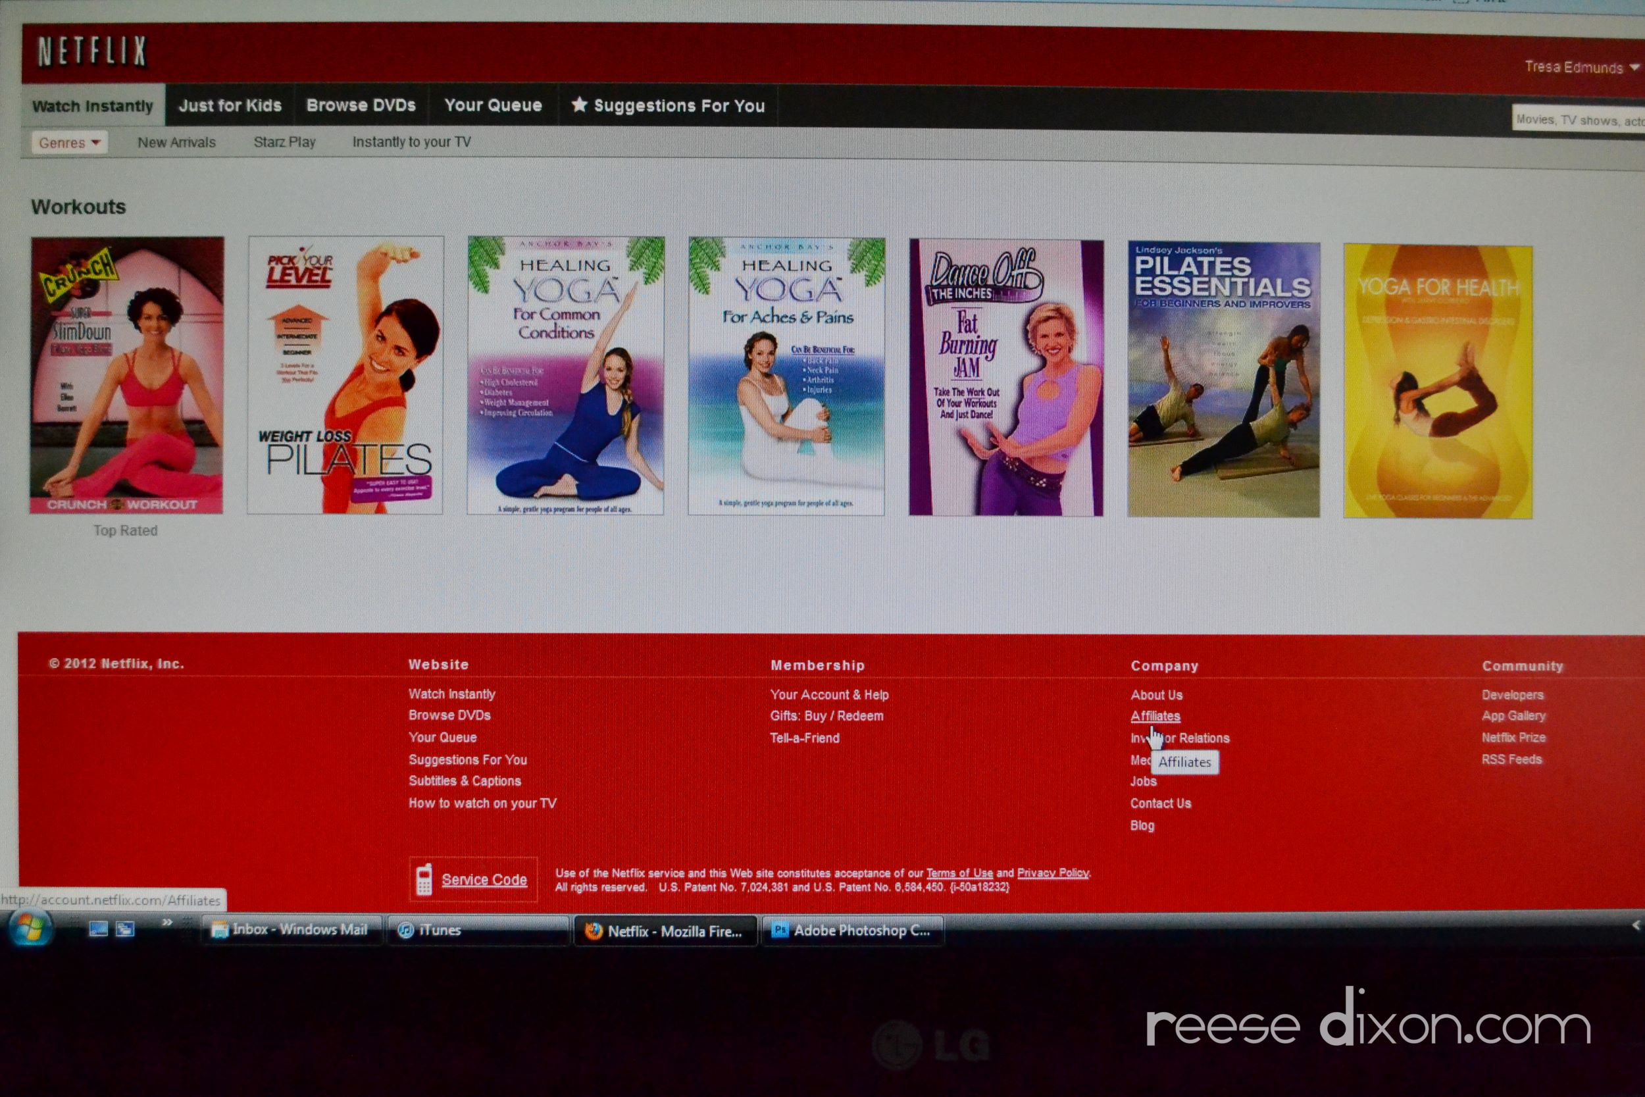Click the Netflix logo
This screenshot has width=1645, height=1097.
pyautogui.click(x=91, y=52)
